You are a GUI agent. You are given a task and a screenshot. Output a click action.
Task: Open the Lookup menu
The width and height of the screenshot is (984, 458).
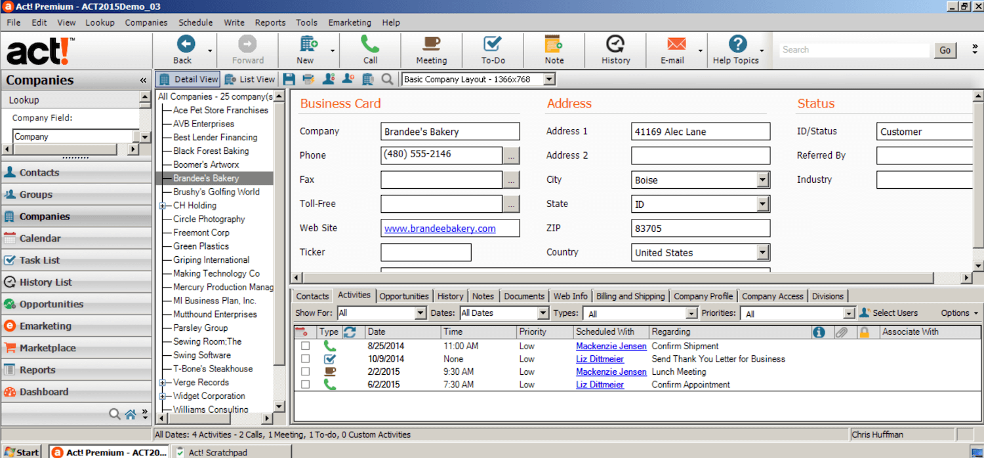coord(100,22)
